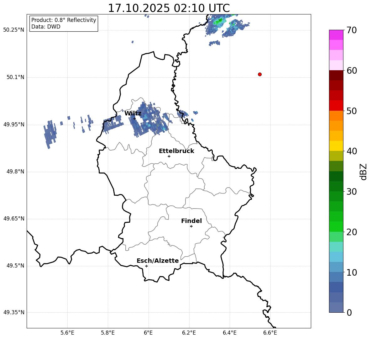Click the 6.4°E longitude label

pyautogui.click(x=229, y=333)
